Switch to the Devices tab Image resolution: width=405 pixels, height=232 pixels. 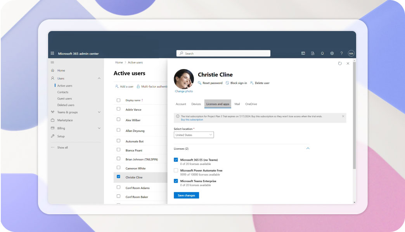point(196,104)
